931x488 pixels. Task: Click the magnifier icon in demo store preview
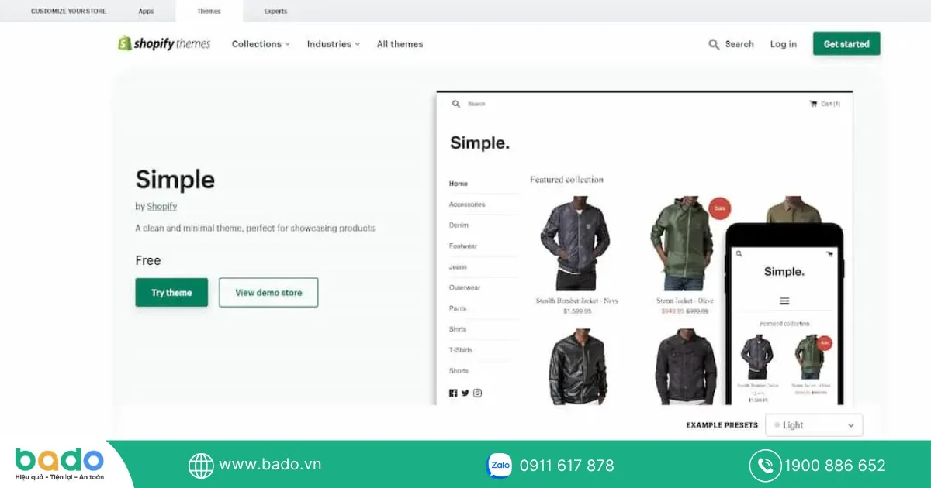456,104
